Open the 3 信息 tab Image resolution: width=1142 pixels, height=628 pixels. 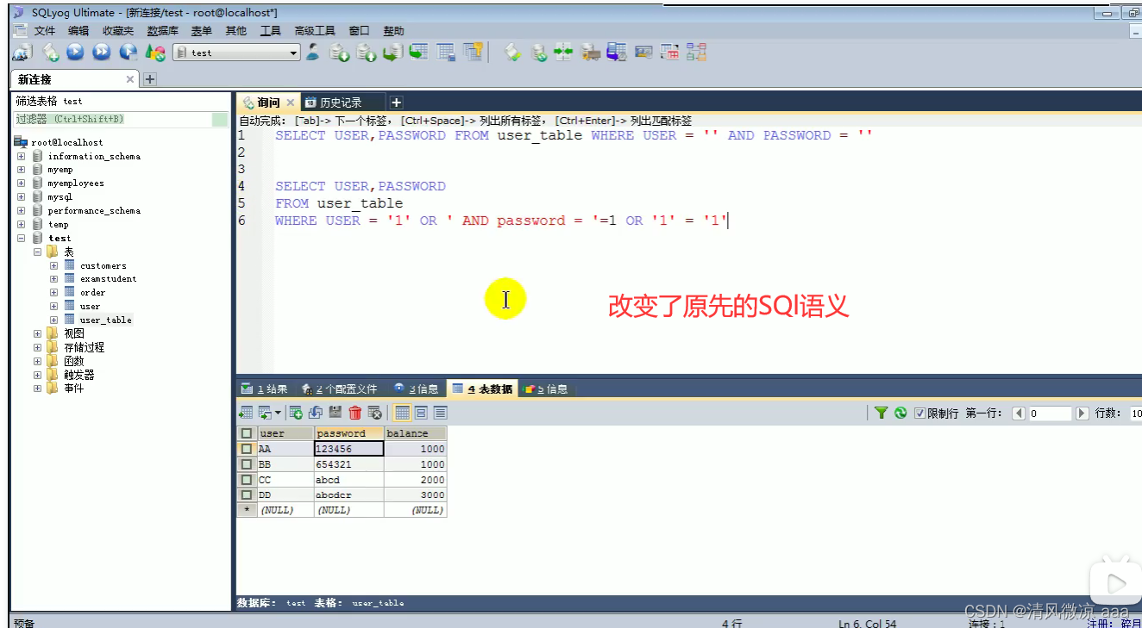tap(417, 389)
